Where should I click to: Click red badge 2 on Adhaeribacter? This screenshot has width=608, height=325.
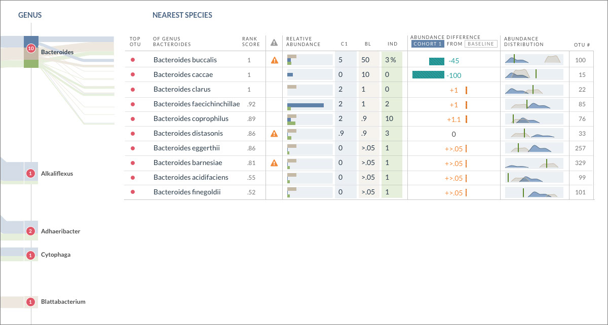click(x=30, y=231)
